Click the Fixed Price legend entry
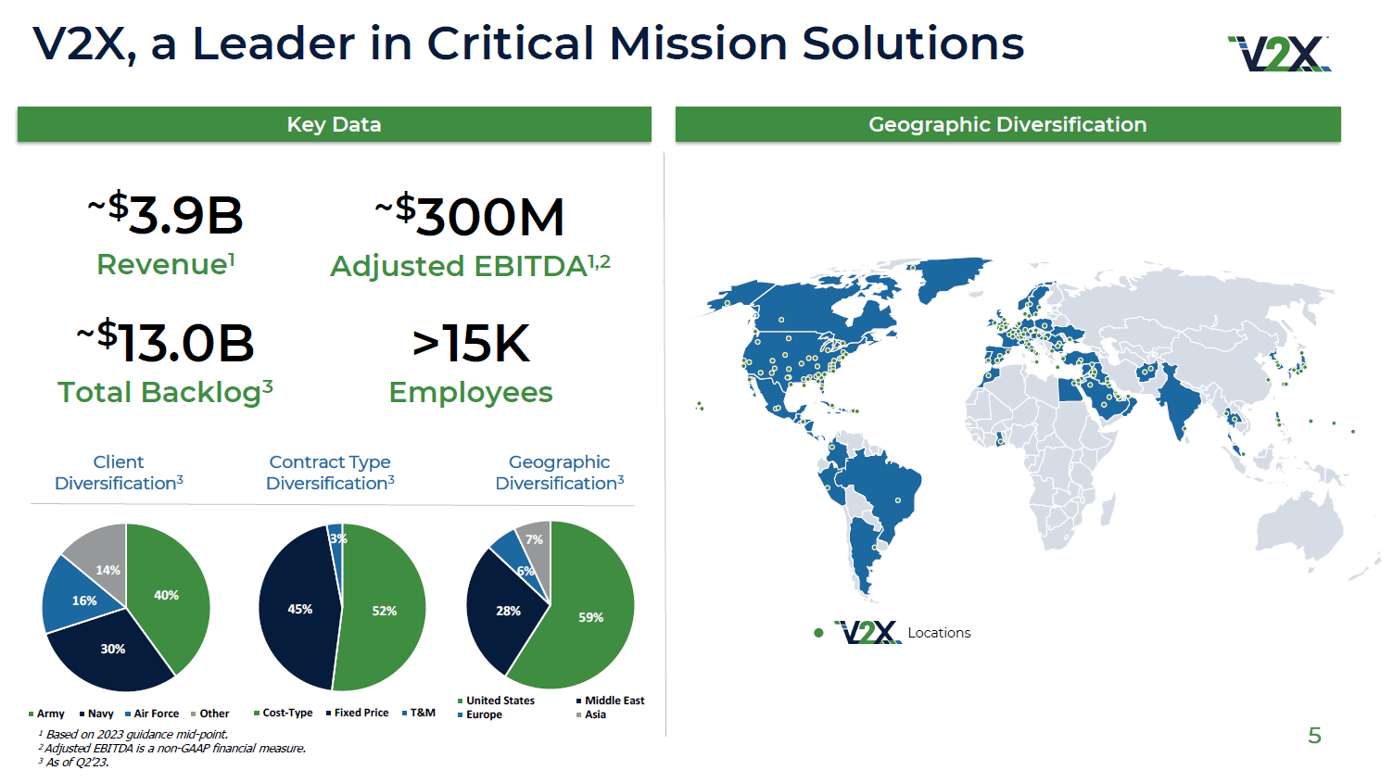This screenshot has height=783, width=1393. point(357,713)
